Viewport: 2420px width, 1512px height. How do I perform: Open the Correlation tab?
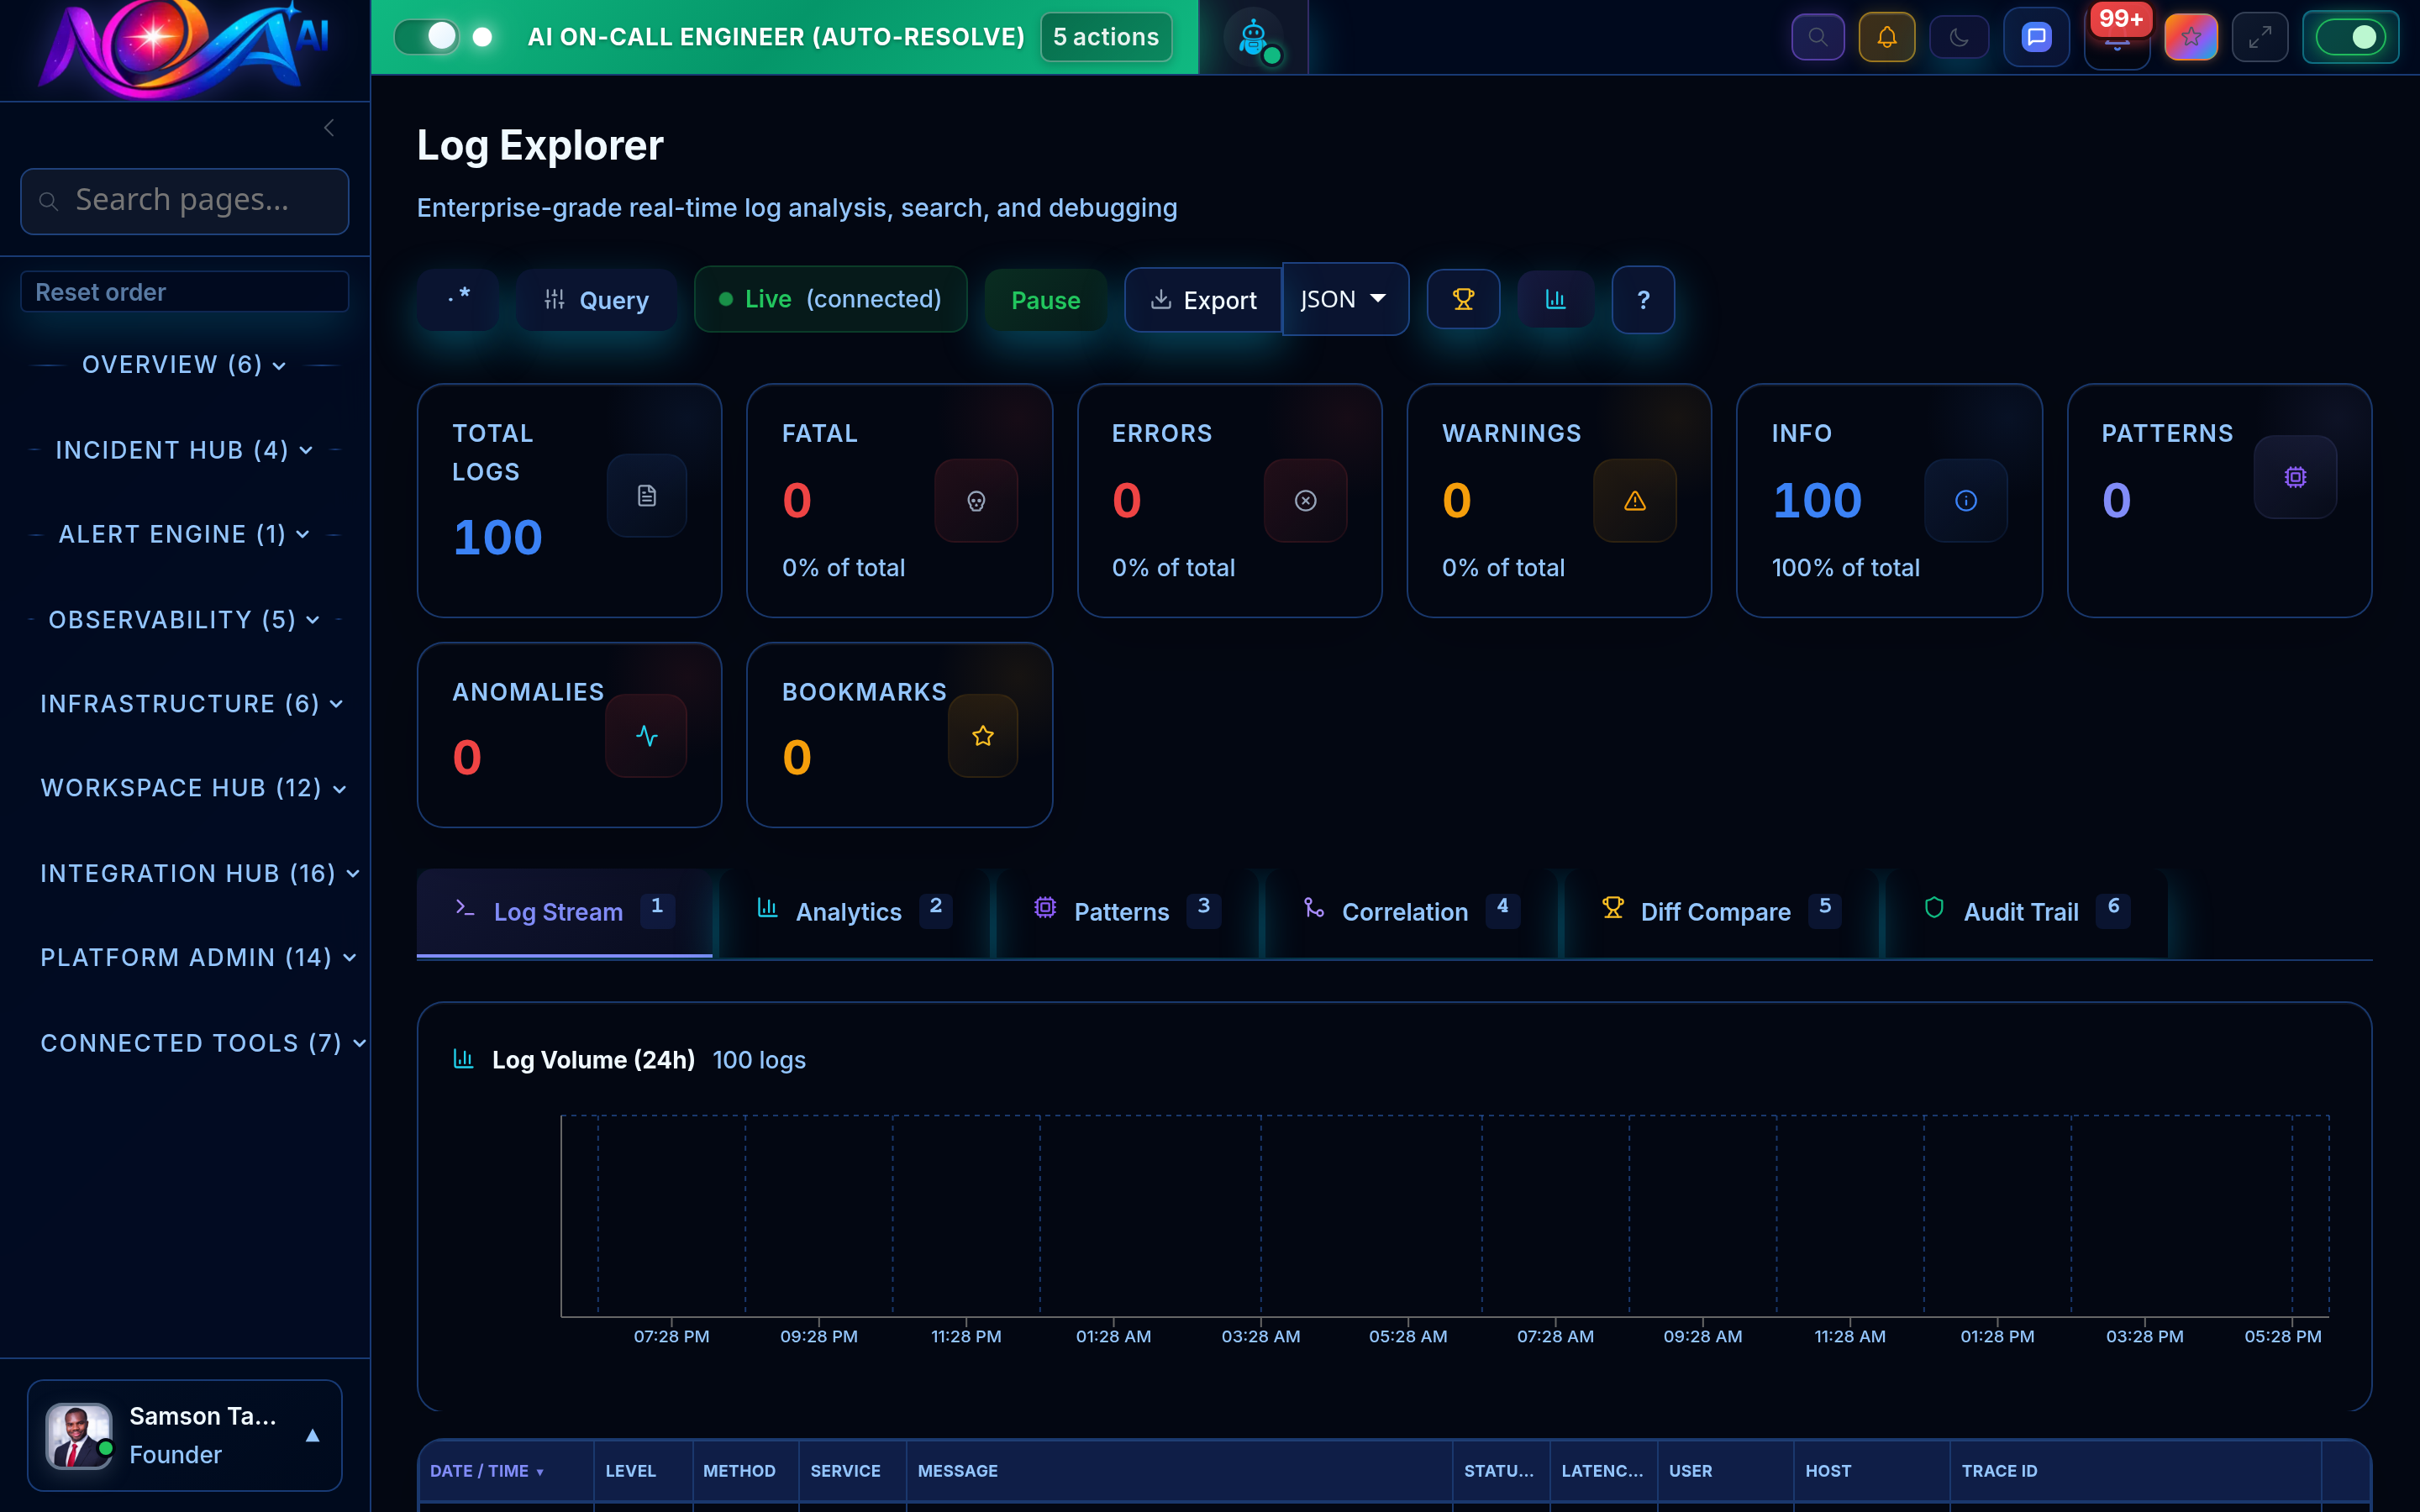tap(1404, 911)
